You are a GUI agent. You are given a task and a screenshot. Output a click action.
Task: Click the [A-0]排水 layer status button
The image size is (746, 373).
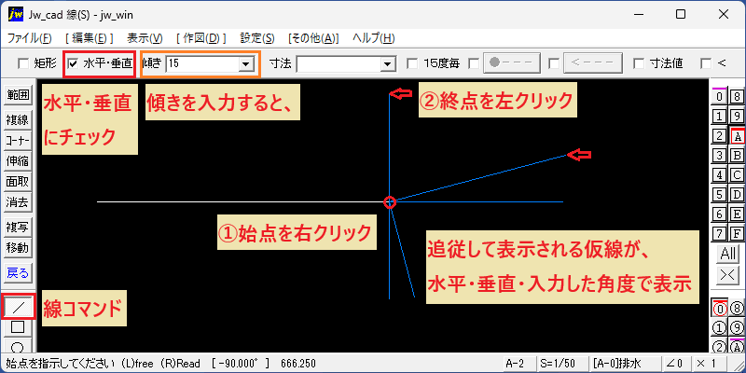tap(624, 364)
